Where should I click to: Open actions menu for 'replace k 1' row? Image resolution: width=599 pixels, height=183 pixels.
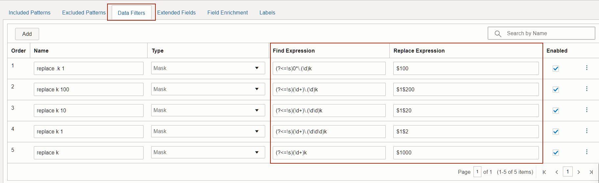587,131
